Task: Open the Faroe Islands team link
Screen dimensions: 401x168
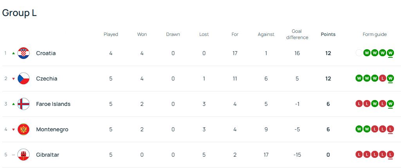Action: [53, 104]
